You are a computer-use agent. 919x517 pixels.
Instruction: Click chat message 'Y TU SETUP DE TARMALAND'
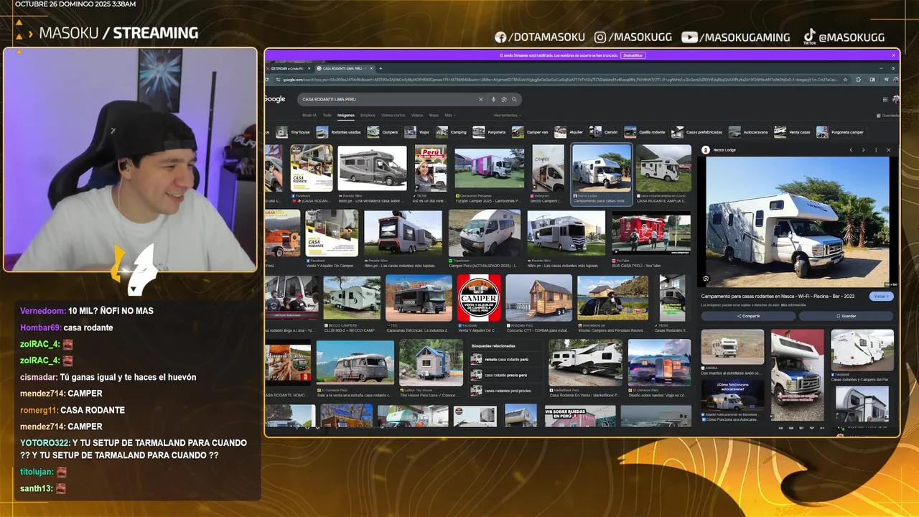click(134, 449)
